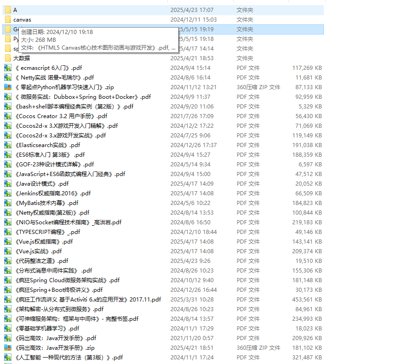Click the 360压缩 ZIP 文件 type of 码出高效.zip

tap(258, 348)
